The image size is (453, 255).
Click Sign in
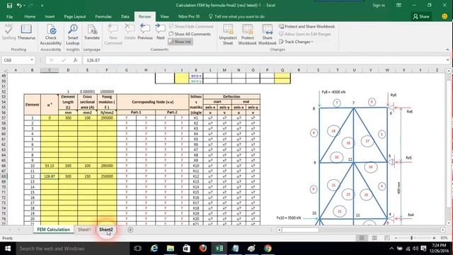(379, 5)
